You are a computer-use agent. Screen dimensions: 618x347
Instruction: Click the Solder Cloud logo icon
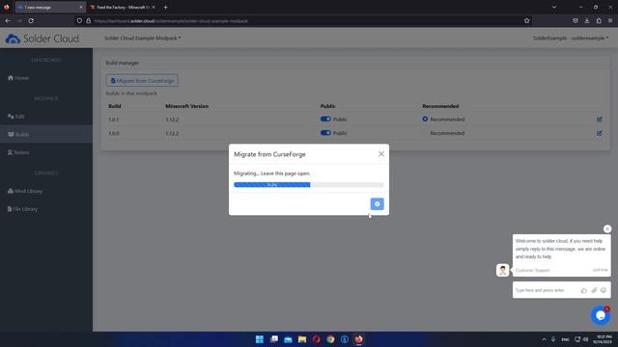coord(13,39)
